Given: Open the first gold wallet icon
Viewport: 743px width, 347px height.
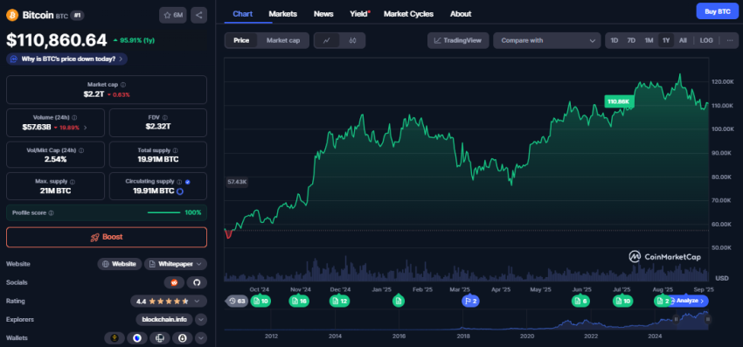Looking at the screenshot, I should [x=115, y=338].
